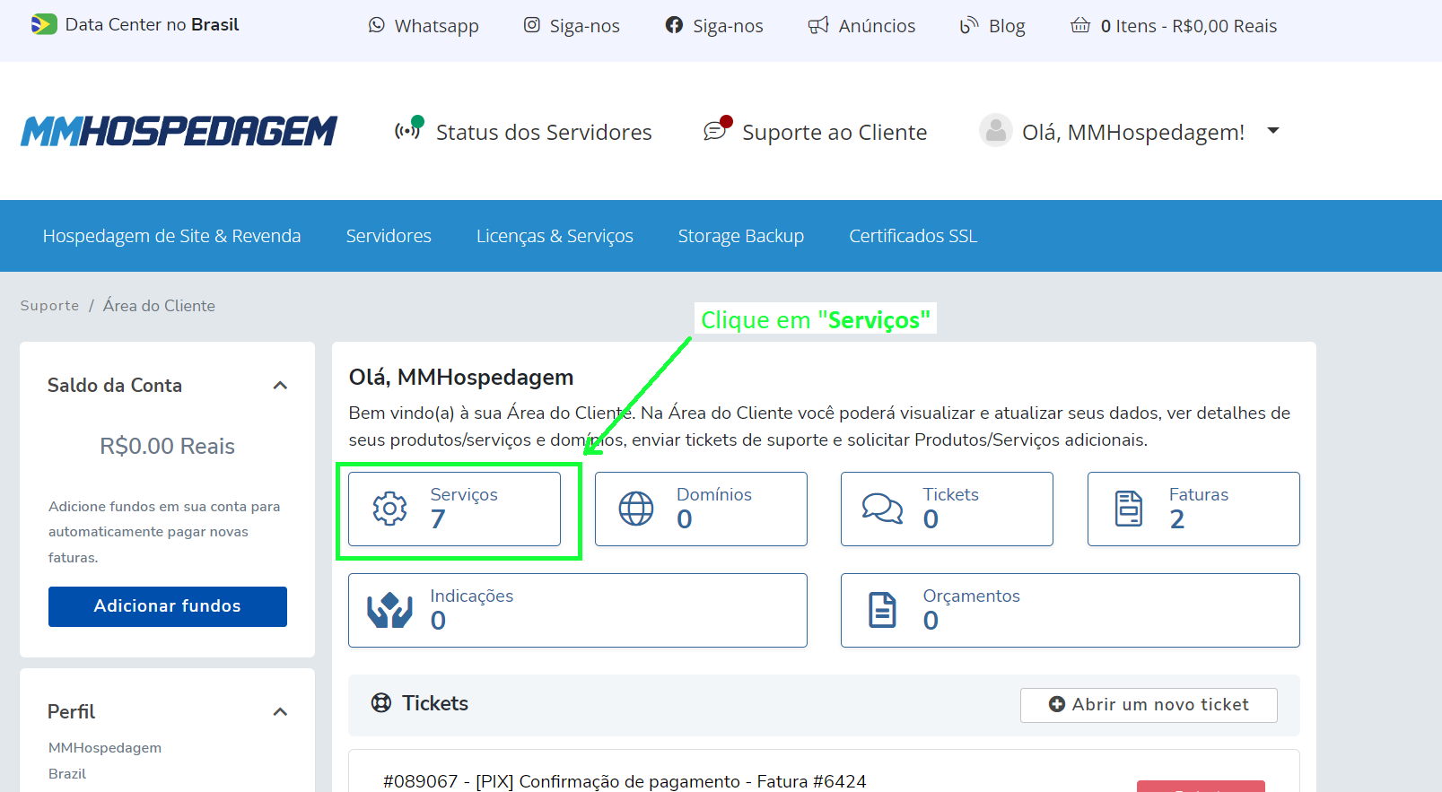The height and width of the screenshot is (792, 1442).
Task: Open the Certificados SSL menu
Action: click(x=913, y=236)
